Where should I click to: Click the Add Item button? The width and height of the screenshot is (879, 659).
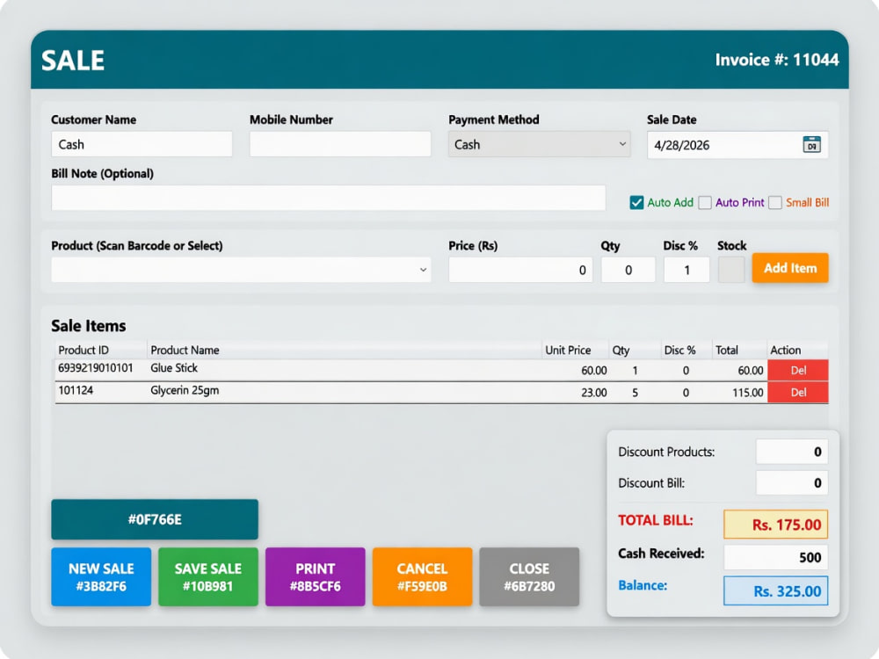click(790, 268)
